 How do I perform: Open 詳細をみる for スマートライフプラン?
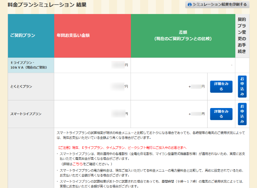tap(221, 114)
